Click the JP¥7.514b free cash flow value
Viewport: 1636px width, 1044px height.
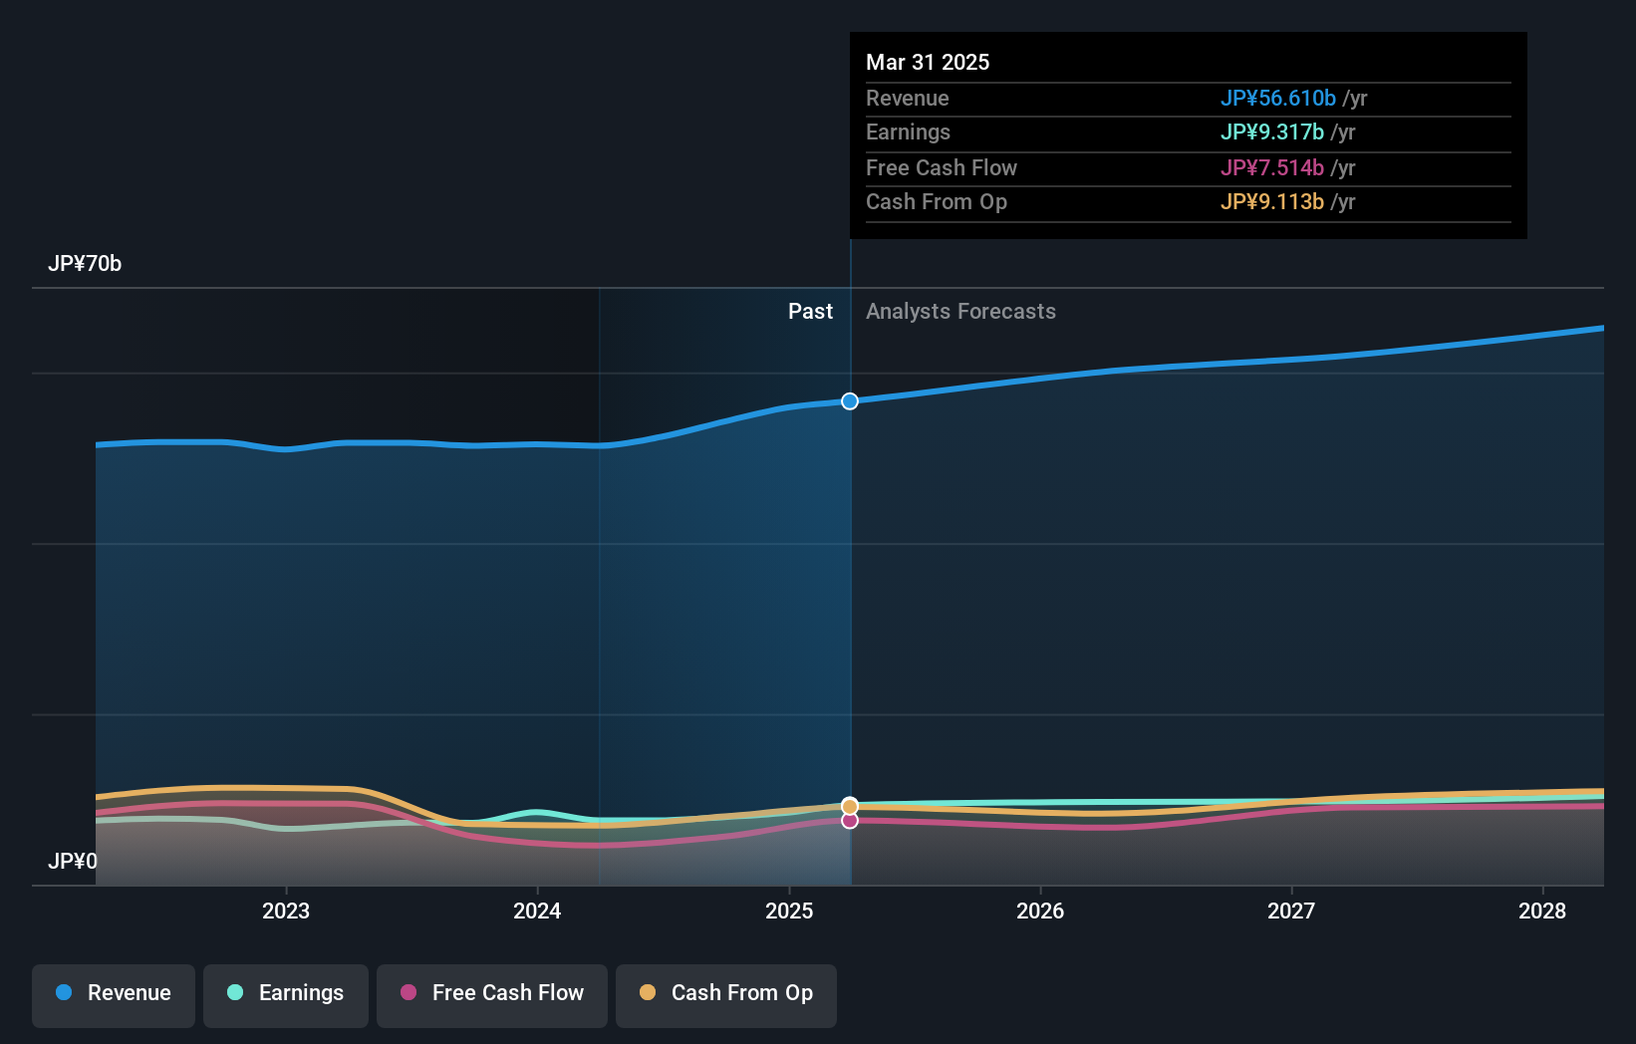pyautogui.click(x=1272, y=167)
